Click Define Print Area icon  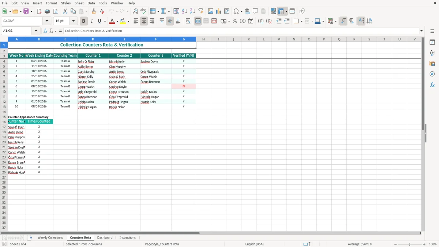click(x=274, y=11)
